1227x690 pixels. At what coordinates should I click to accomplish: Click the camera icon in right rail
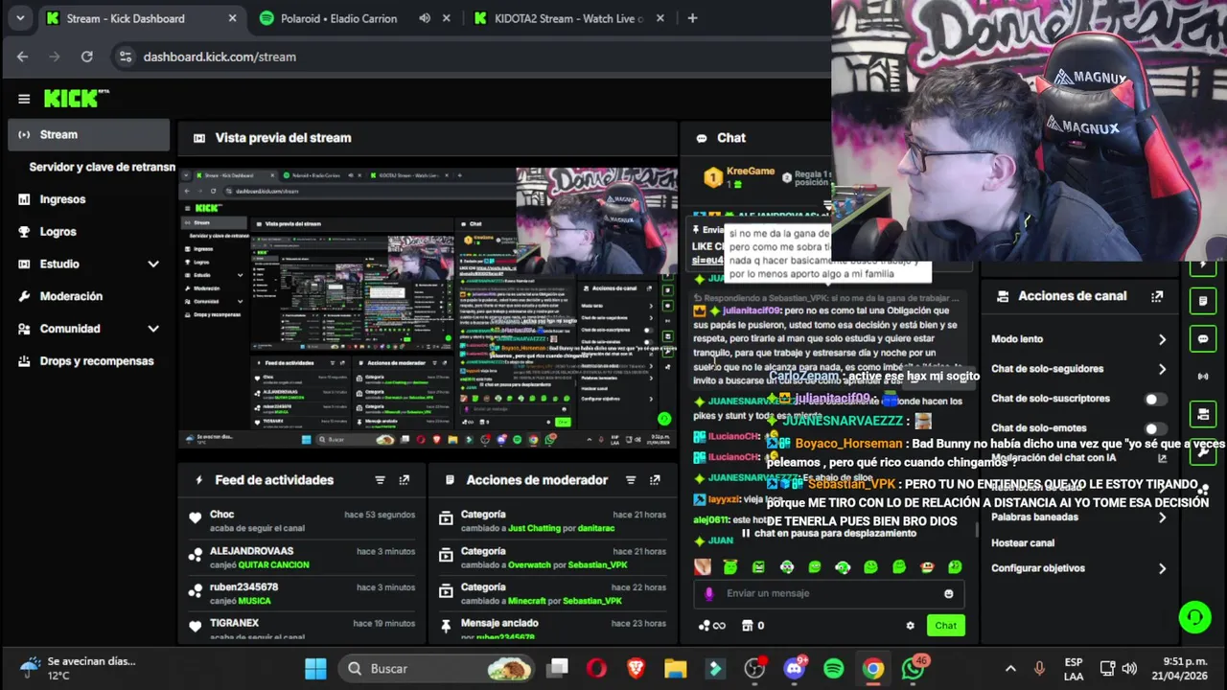point(1202,414)
